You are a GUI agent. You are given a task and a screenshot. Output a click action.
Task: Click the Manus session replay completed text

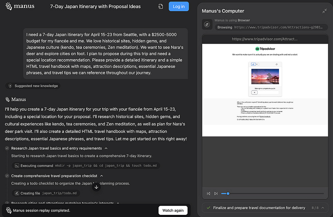click(41, 210)
